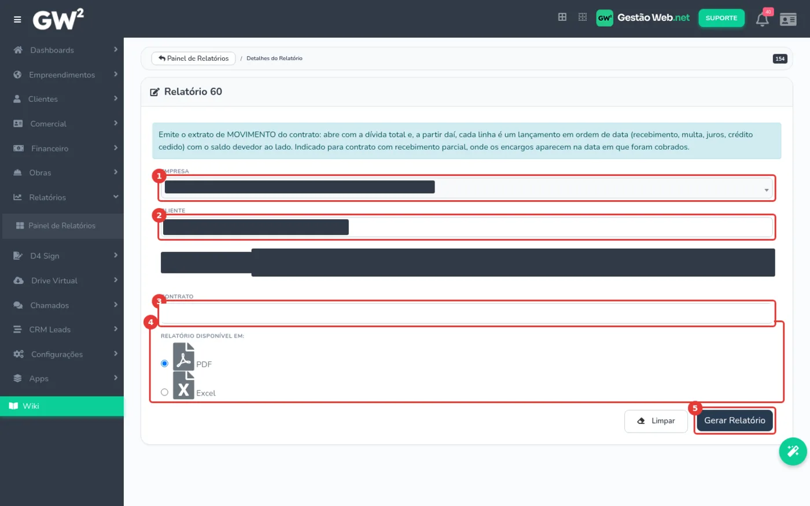810x506 pixels.
Task: Toggle the hamburger sidebar menu icon
Action: coord(17,20)
